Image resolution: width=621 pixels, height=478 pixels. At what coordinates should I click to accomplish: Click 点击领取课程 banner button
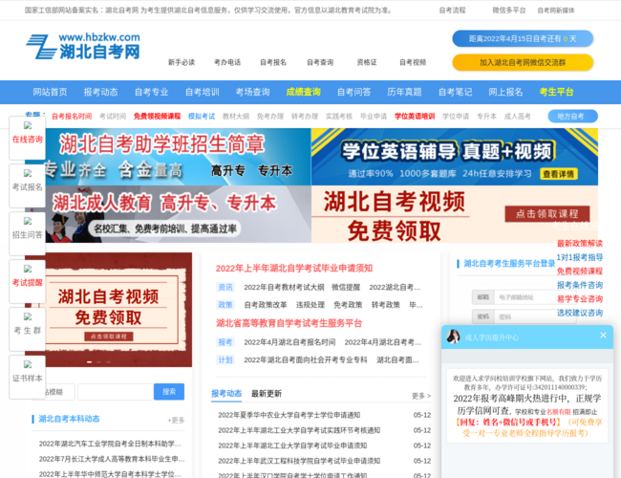pyautogui.click(x=546, y=214)
